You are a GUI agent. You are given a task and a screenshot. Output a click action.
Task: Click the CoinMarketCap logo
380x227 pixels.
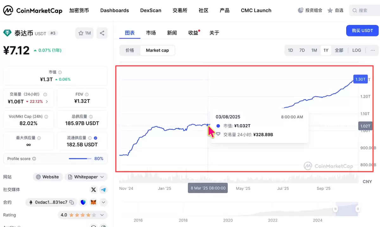(33, 10)
